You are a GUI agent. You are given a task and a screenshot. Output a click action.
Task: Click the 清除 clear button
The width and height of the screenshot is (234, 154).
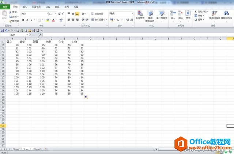[x=199, y=19]
